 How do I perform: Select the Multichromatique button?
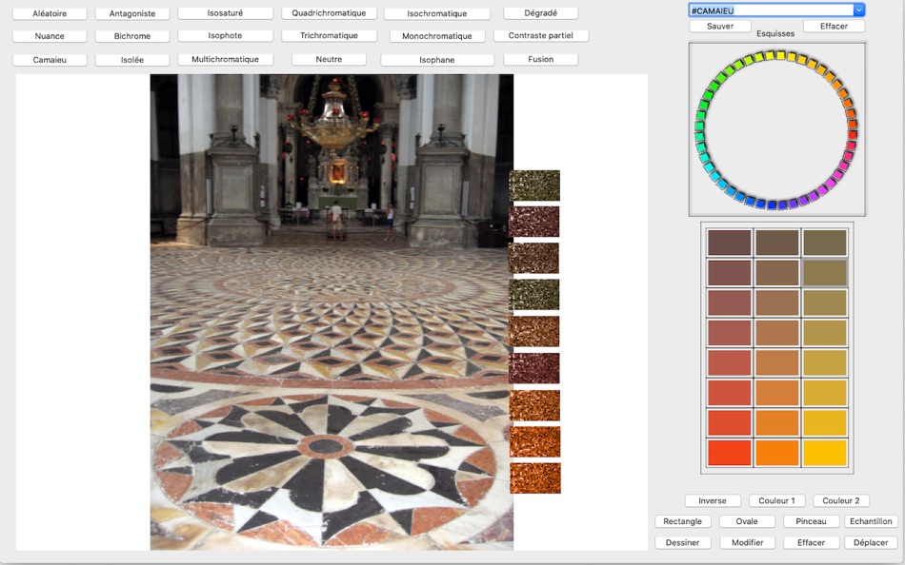point(225,59)
